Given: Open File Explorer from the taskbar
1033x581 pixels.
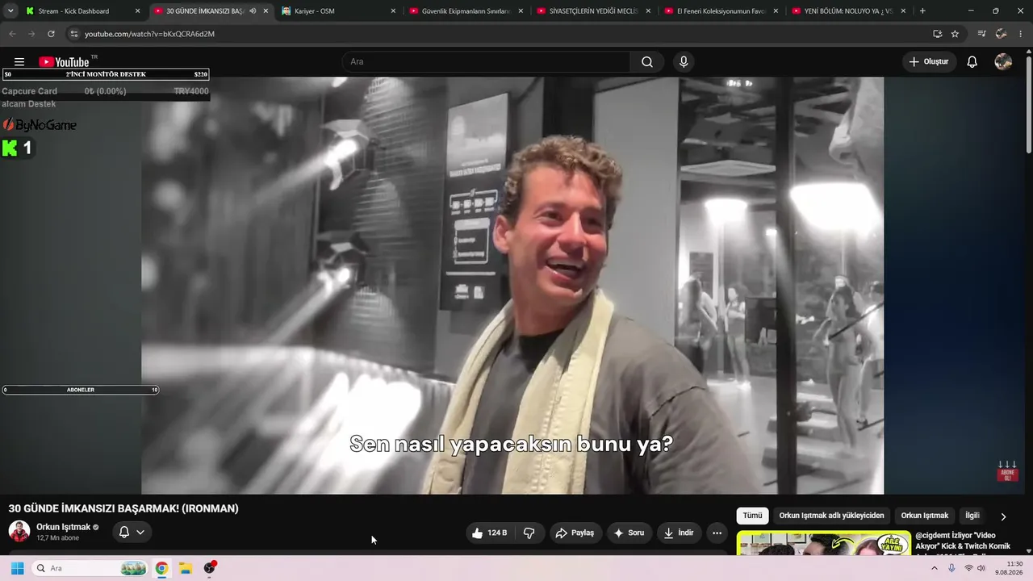Looking at the screenshot, I should tap(185, 568).
